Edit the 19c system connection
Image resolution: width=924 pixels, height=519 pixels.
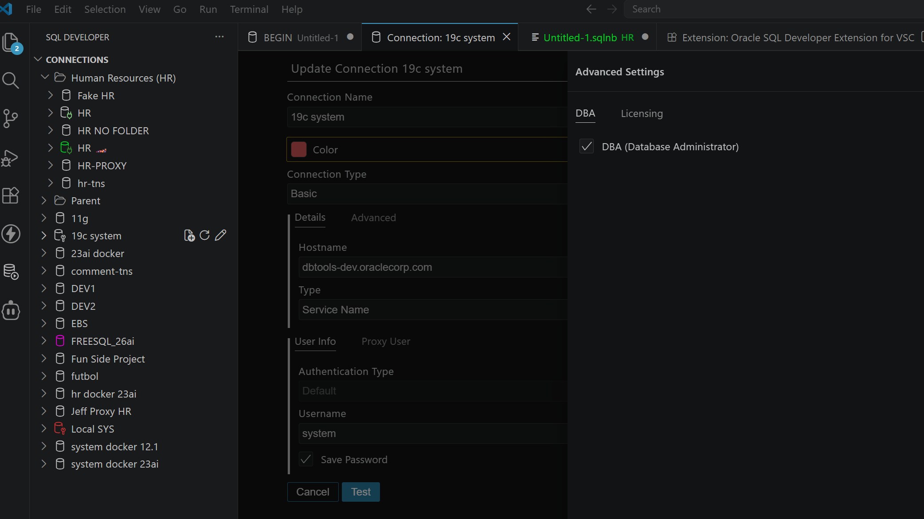click(x=220, y=235)
